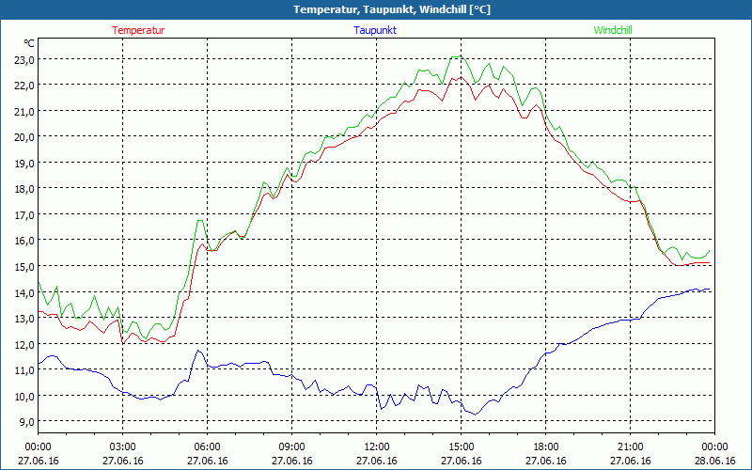Image resolution: width=752 pixels, height=470 pixels.
Task: Click the °C unit label on the axis
Action: tap(29, 43)
